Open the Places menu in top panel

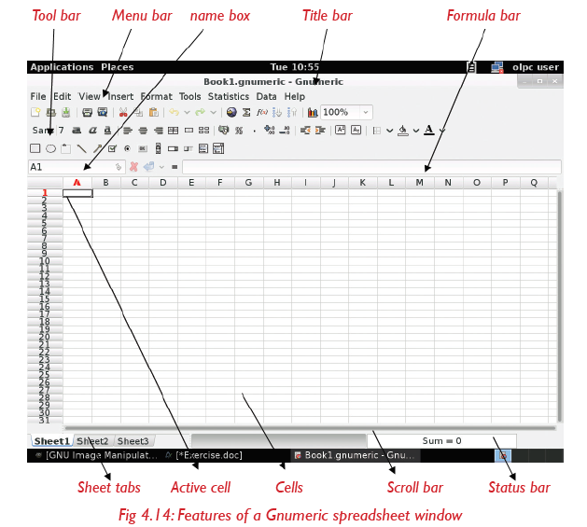point(118,67)
